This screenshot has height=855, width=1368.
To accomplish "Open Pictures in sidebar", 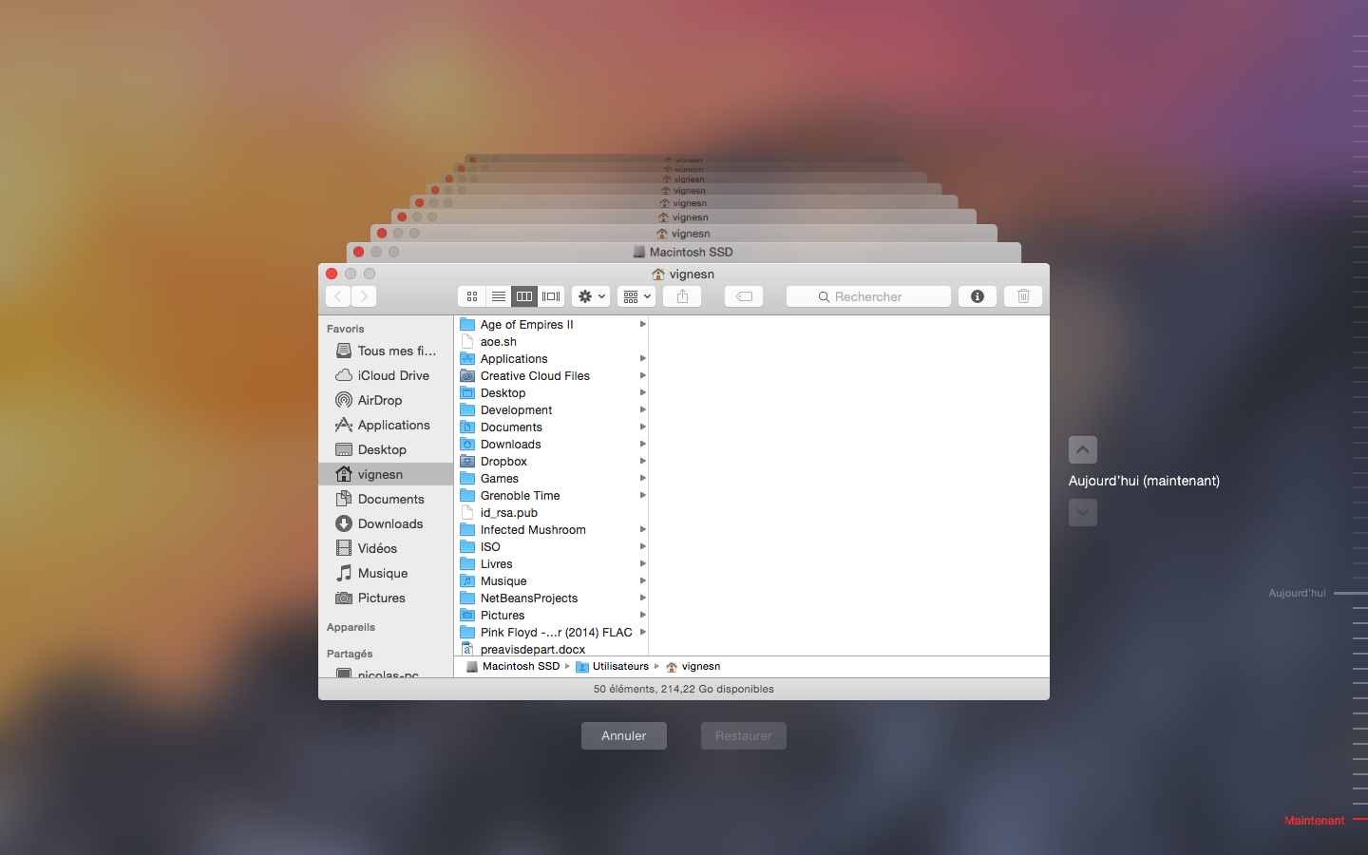I will (x=386, y=598).
